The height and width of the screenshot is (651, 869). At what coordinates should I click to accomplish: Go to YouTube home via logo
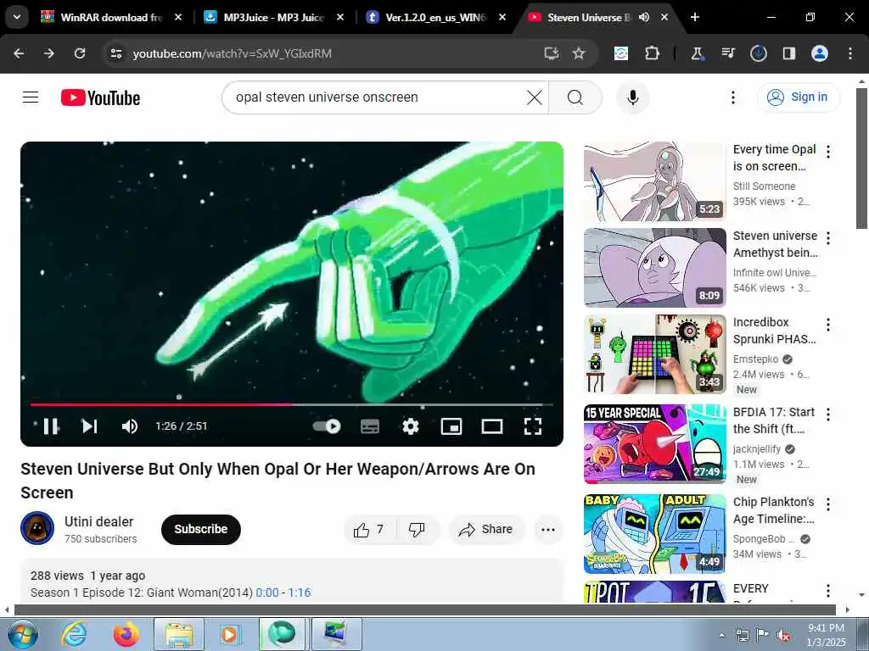pyautogui.click(x=100, y=98)
